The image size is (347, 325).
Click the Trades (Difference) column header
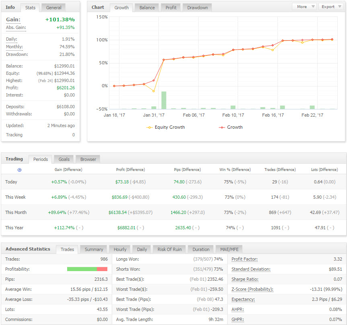click(x=280, y=170)
